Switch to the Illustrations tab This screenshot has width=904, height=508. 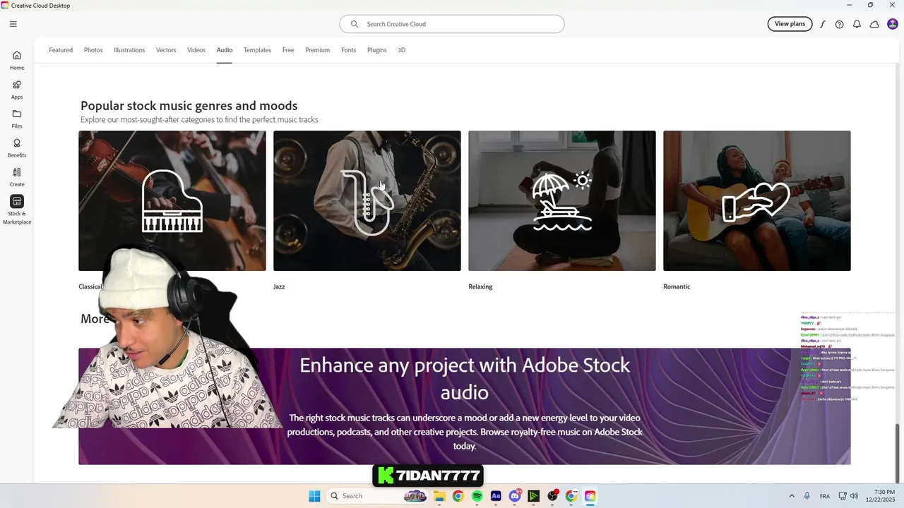coord(129,50)
